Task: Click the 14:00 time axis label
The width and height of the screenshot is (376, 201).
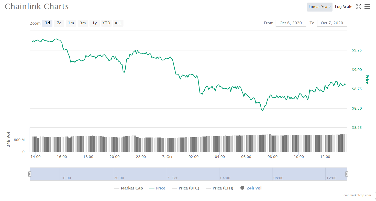Action: click(x=36, y=157)
